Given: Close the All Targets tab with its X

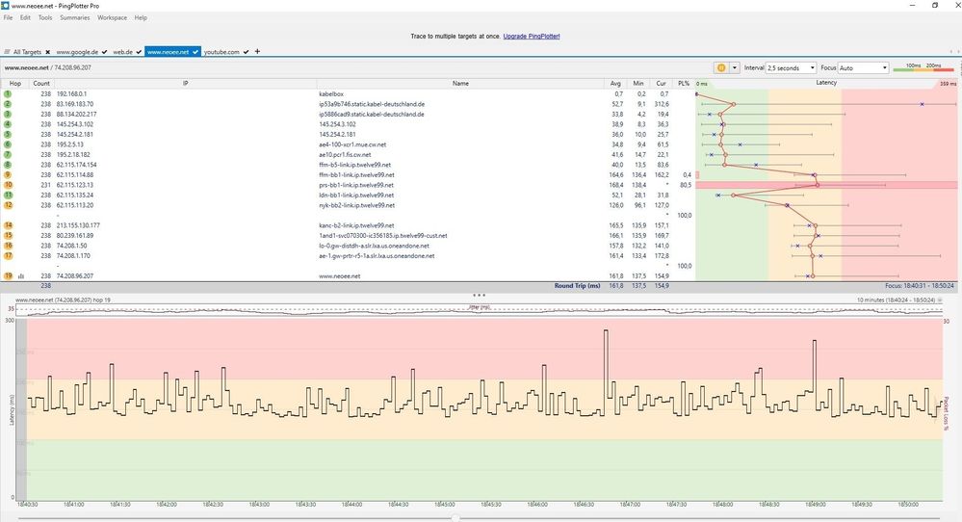Looking at the screenshot, I should [x=48, y=52].
